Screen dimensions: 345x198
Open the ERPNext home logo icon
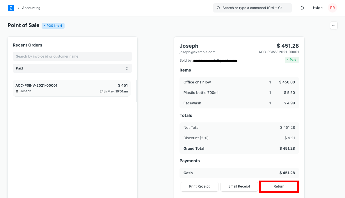pyautogui.click(x=11, y=8)
